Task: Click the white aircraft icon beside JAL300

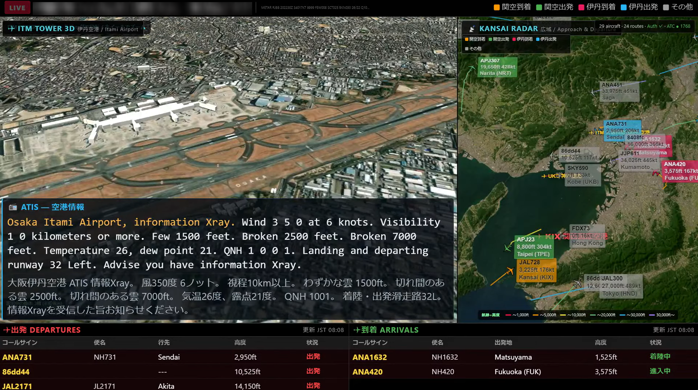Action: 577,283
